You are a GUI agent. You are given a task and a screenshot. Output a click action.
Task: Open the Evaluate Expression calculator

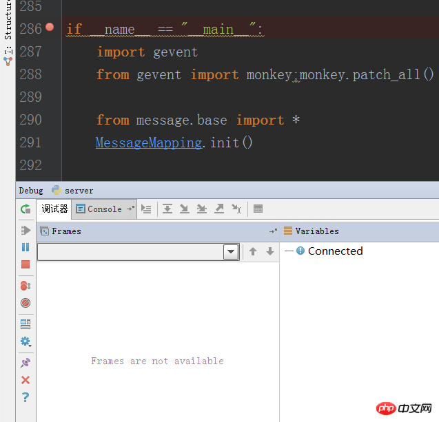[x=258, y=209]
